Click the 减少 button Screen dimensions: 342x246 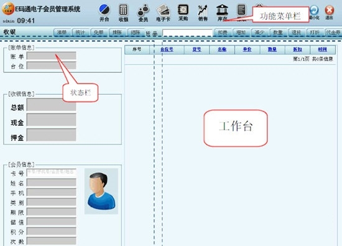(259, 32)
